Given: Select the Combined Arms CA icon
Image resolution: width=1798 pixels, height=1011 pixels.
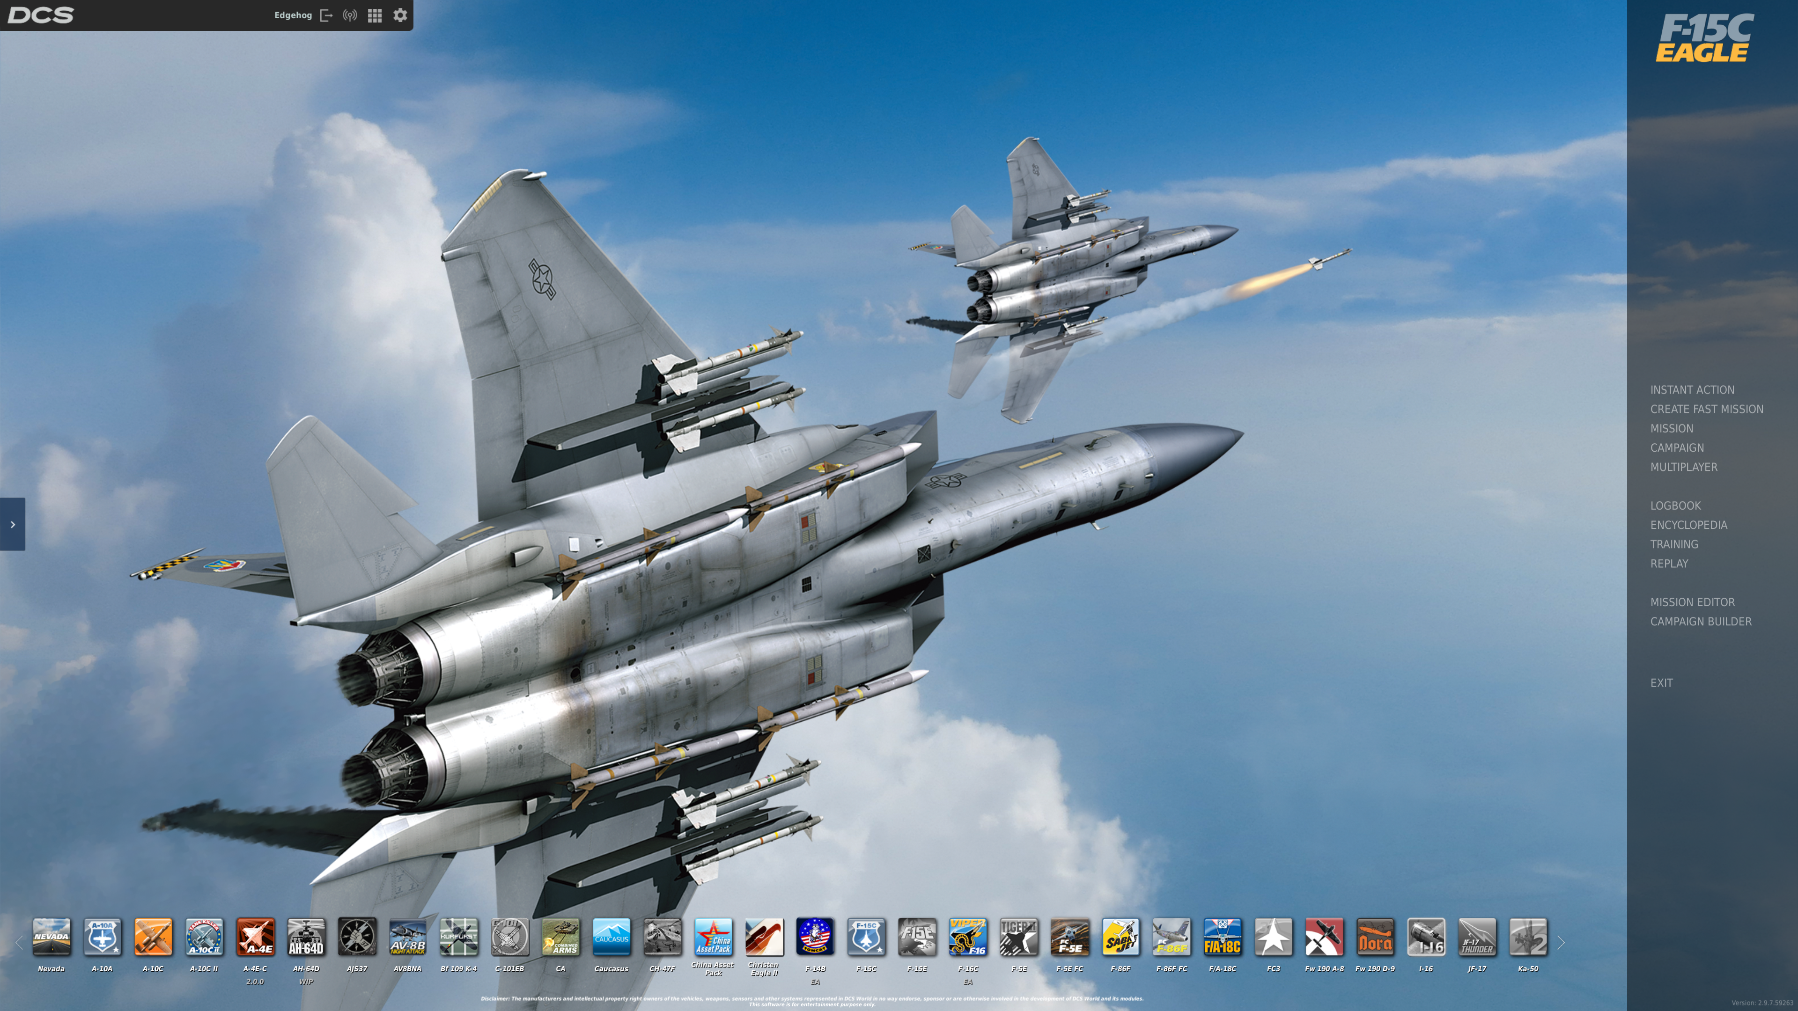Looking at the screenshot, I should (560, 936).
